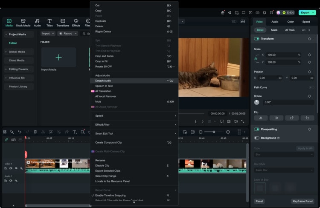Screen dimensions: 320x208
Task: Toggle the Transform switch off
Action: point(256,39)
